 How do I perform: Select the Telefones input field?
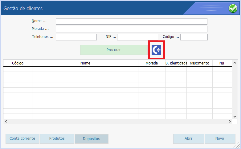pos(76,37)
